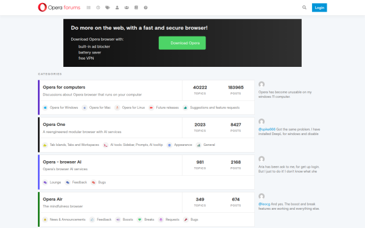Open the Boosts subcategory link

pos(128,219)
